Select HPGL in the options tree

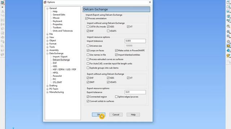tap(56, 73)
